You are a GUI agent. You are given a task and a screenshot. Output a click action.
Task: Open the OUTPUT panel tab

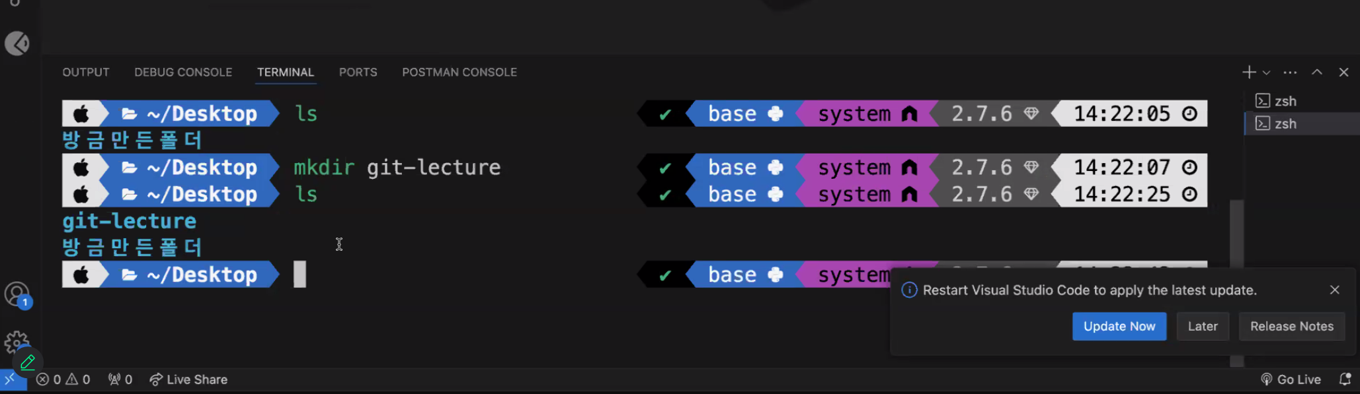pos(86,72)
